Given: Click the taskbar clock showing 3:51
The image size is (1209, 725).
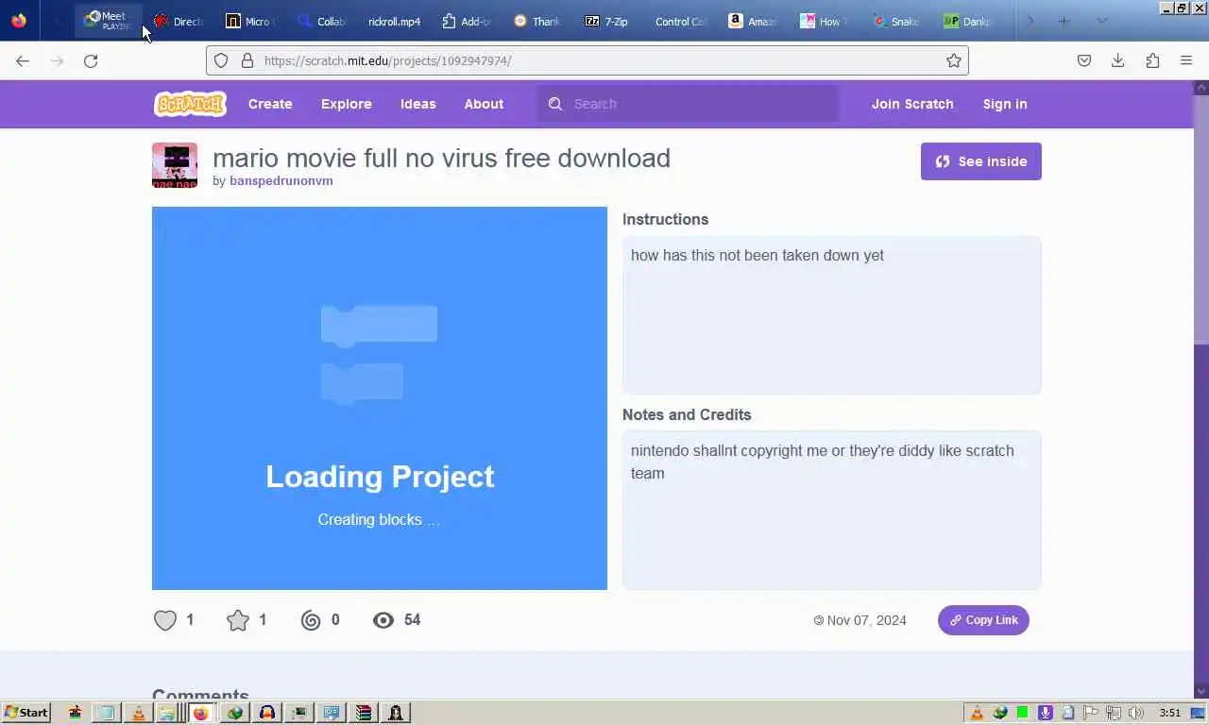Looking at the screenshot, I should (x=1170, y=713).
